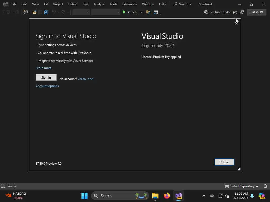Click the New Project toolbar icon
The height and width of the screenshot is (202, 270).
(26, 12)
